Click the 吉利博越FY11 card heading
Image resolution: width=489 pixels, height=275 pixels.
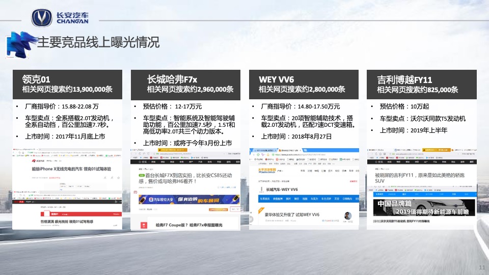404,80
